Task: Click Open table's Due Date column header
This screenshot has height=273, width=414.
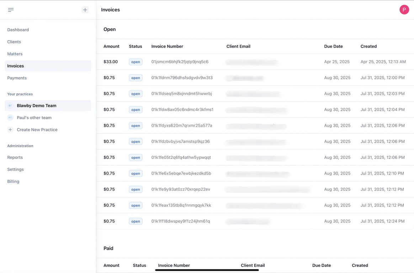Action: 334,46
